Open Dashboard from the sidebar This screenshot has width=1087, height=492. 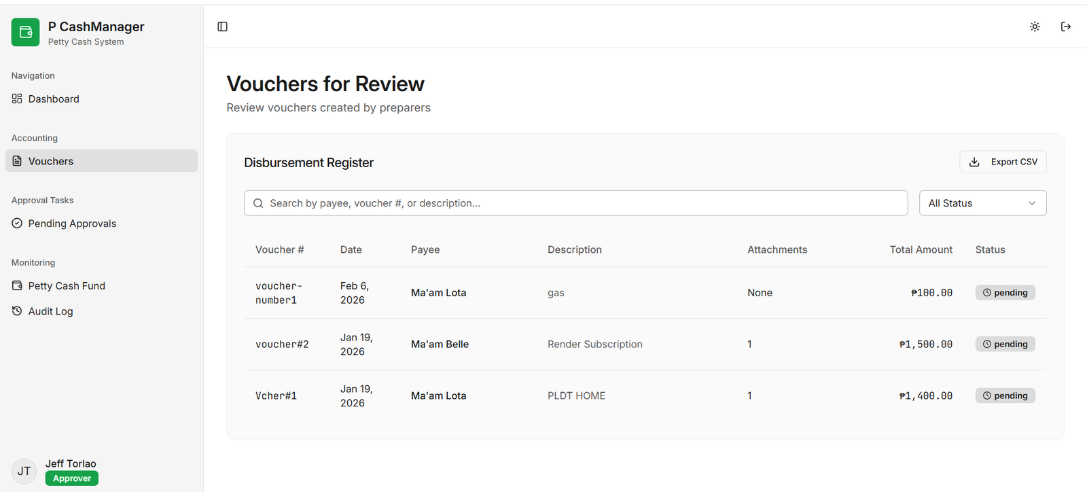tap(54, 99)
